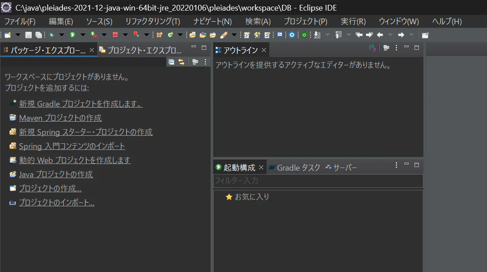Click the Save floppy disk icon
Viewport: 487px width, 272px height.
28,35
